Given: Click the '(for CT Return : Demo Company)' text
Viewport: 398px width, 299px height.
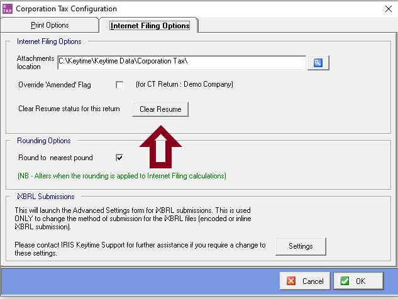Looking at the screenshot, I should pyautogui.click(x=184, y=84).
